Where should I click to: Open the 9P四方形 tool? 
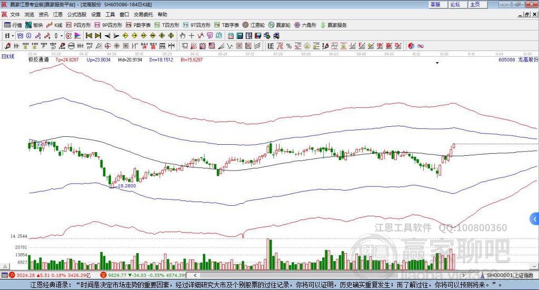coord(108,25)
